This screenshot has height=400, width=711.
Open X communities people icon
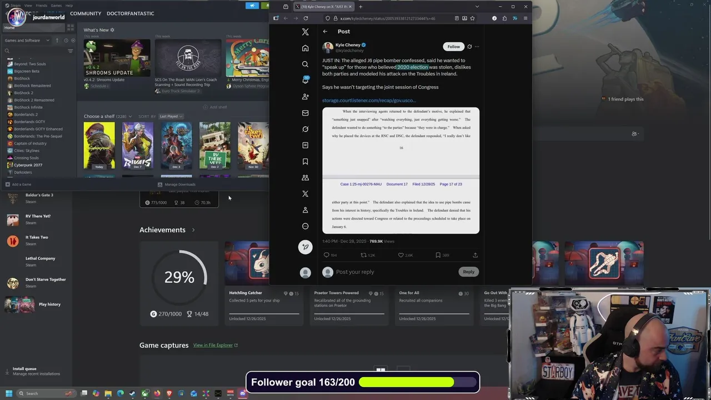coord(305,178)
